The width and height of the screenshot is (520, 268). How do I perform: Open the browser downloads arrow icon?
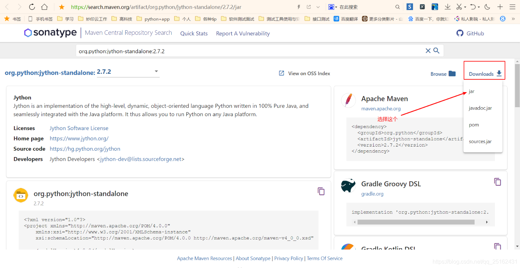(x=448, y=7)
